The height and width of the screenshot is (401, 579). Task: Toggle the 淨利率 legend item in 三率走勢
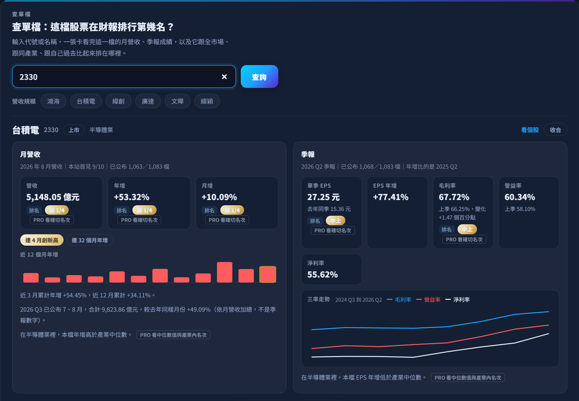click(x=457, y=300)
